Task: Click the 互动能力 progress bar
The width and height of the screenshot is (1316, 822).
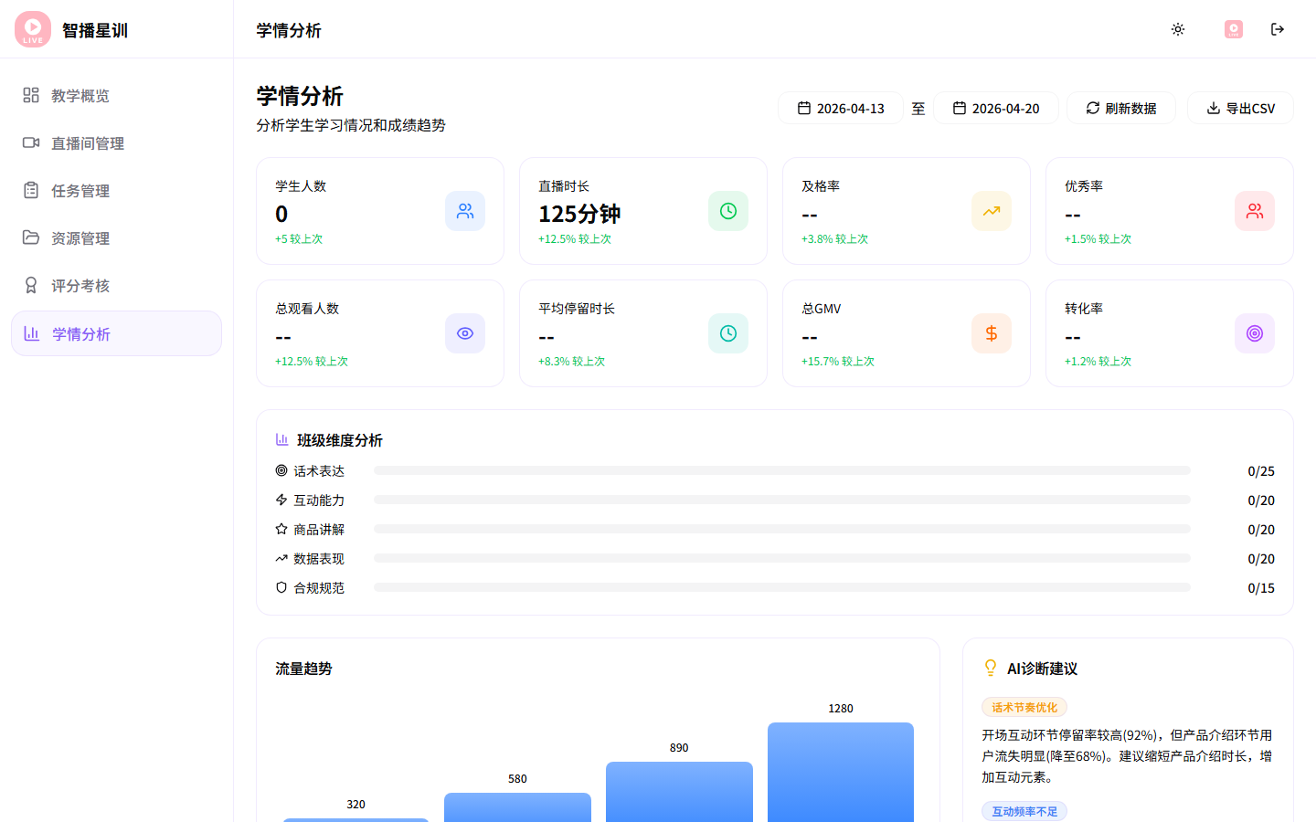Action: tap(782, 500)
